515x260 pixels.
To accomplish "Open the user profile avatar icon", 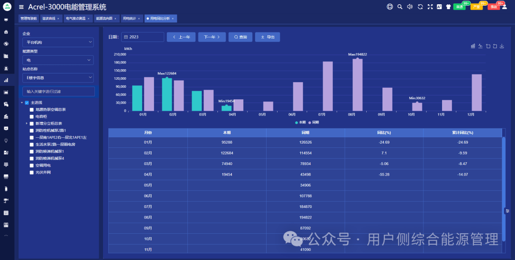I will 505,7.
